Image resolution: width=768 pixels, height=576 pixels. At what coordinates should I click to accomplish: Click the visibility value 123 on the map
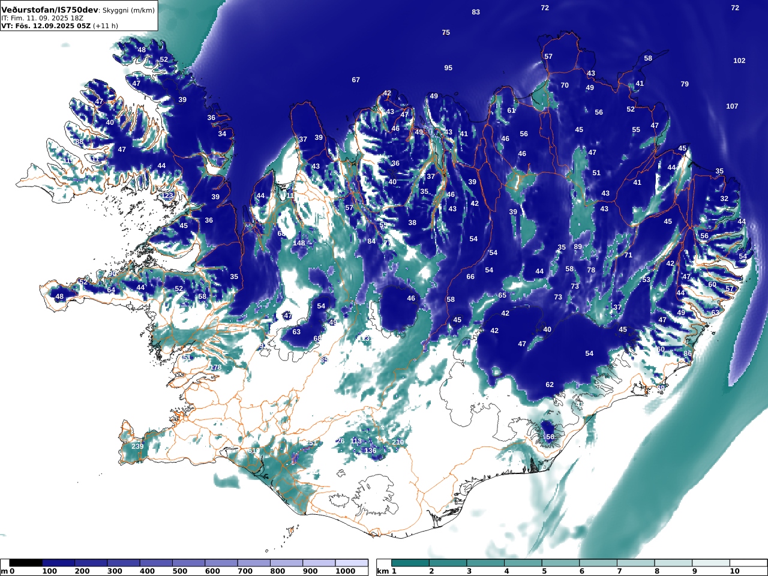[x=167, y=196]
